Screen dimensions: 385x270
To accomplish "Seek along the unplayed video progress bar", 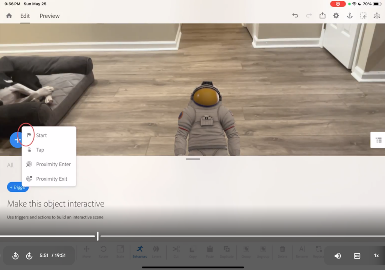I will click(x=243, y=236).
